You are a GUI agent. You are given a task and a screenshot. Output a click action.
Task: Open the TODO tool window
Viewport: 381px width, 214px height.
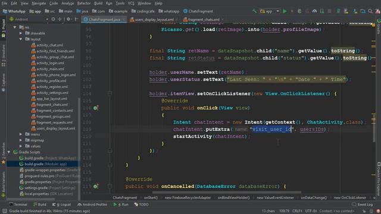(x=142, y=204)
